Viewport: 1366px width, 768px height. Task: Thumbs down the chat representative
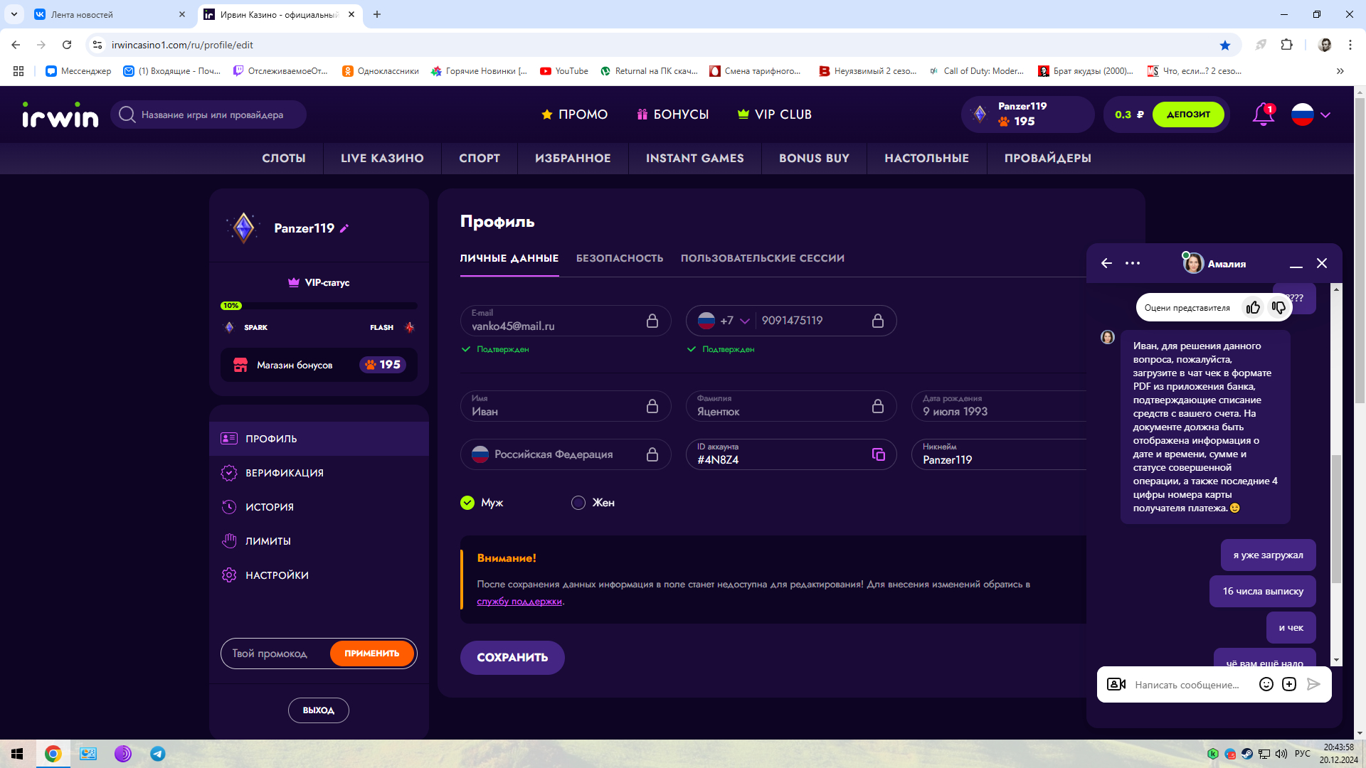click(x=1278, y=307)
